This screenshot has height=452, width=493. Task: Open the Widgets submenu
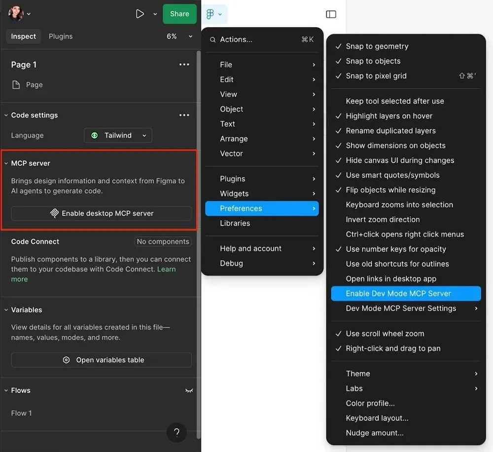[262, 194]
